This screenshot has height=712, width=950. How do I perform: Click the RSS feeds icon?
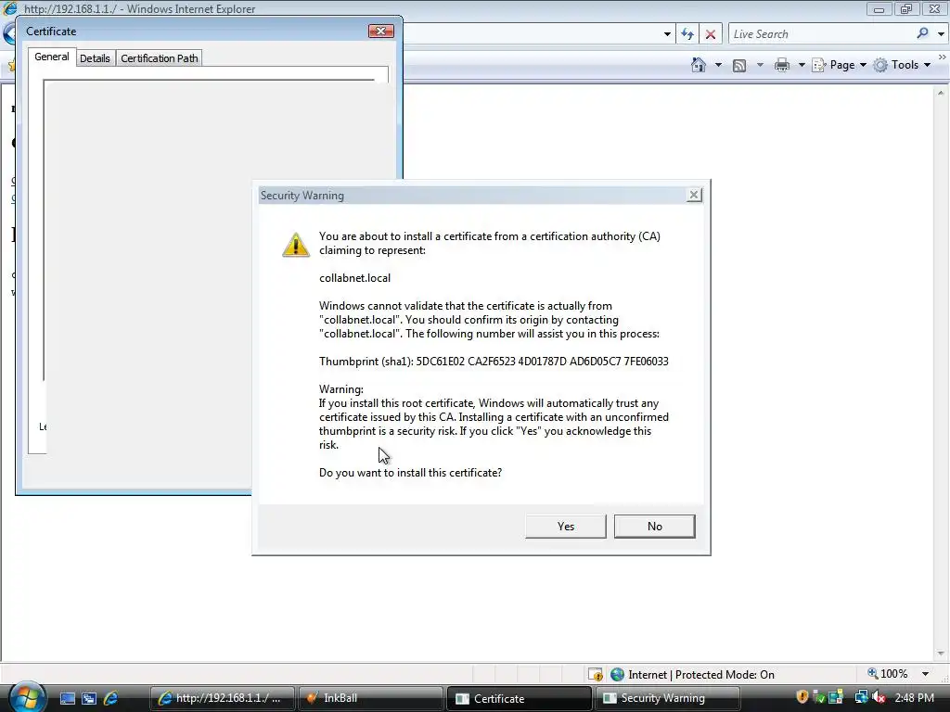tap(739, 66)
